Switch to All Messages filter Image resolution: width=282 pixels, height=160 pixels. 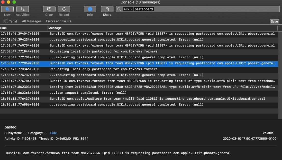[x=32, y=21]
